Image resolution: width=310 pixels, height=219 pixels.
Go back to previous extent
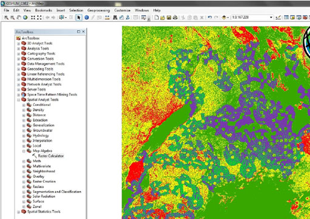point(47,18)
